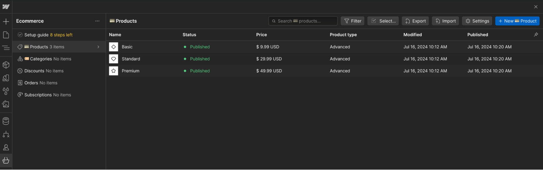Click the Select... button

pyautogui.click(x=383, y=21)
